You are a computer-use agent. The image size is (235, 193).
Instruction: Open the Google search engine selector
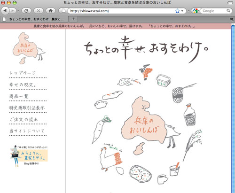click(x=196, y=11)
